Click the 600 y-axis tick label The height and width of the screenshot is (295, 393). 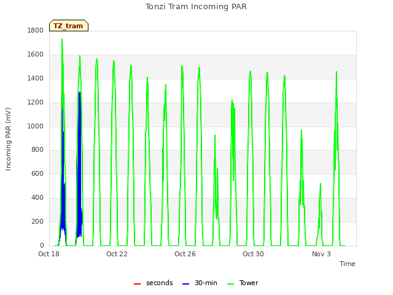pyautogui.click(x=37, y=173)
